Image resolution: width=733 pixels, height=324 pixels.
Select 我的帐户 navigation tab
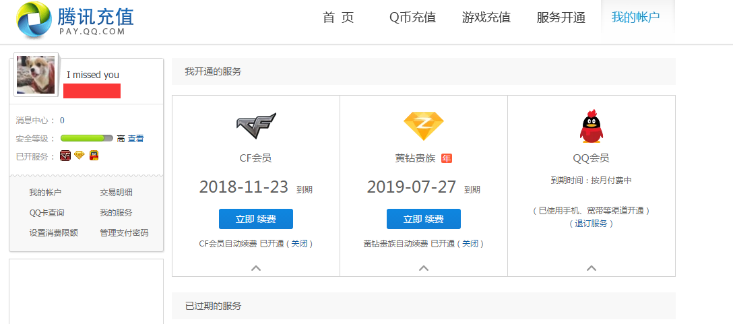coord(636,18)
